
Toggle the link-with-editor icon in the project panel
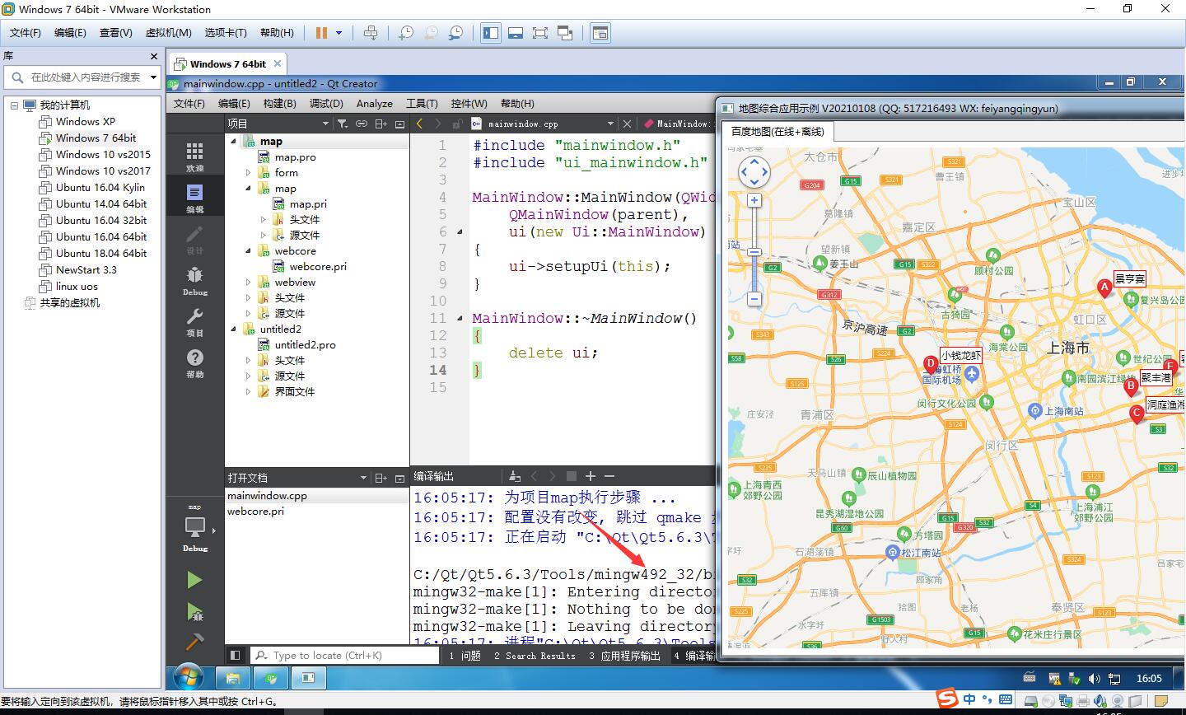[x=361, y=124]
